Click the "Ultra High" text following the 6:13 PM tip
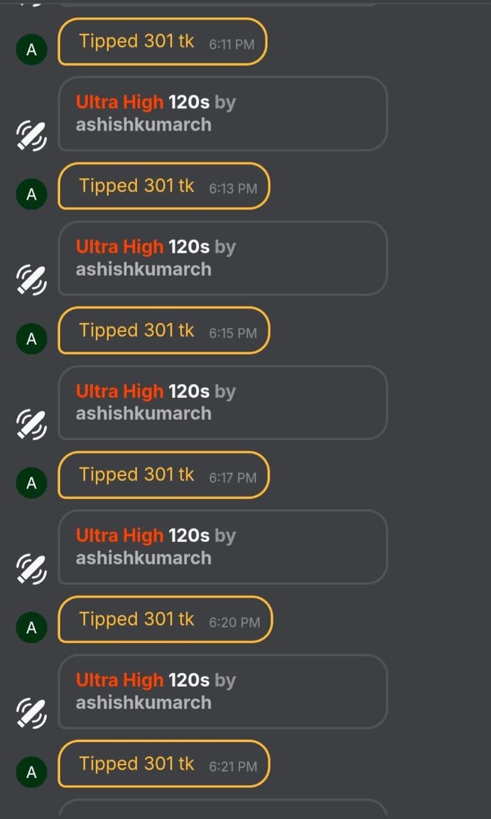The height and width of the screenshot is (819, 491). tap(120, 246)
